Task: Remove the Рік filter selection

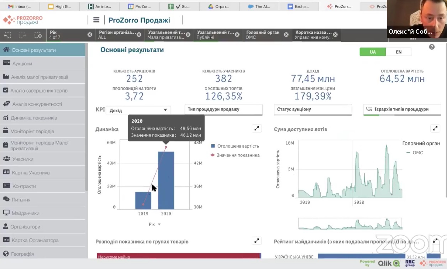Action: click(x=90, y=35)
